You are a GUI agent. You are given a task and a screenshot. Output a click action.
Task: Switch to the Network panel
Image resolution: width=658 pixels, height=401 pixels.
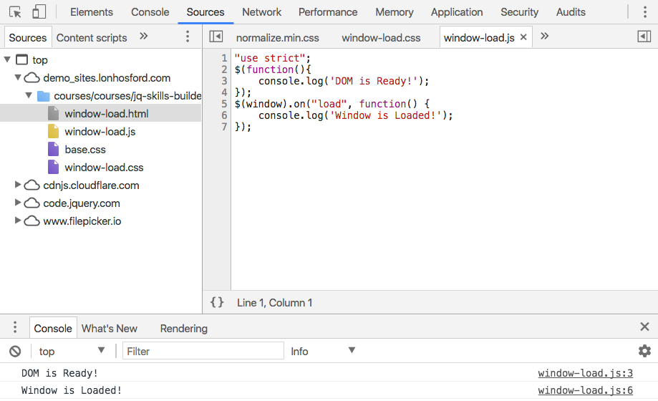point(261,12)
